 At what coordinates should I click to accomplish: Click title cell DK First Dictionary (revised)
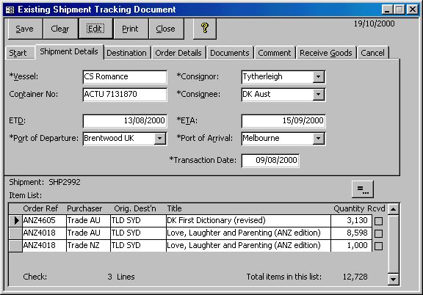click(x=248, y=221)
